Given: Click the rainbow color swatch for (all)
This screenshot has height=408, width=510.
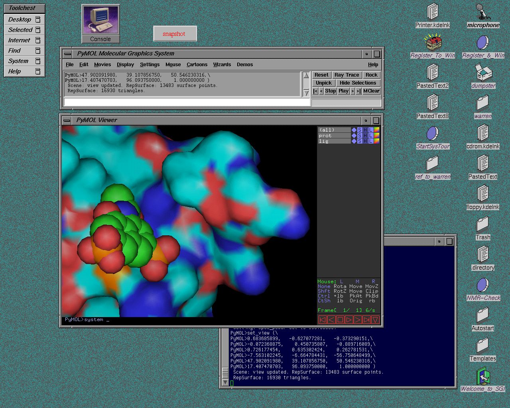Looking at the screenshot, I should click(376, 130).
